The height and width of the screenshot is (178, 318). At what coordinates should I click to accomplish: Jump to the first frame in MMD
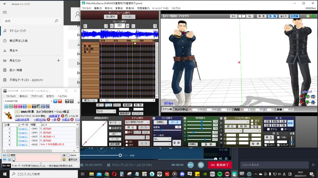[85, 26]
